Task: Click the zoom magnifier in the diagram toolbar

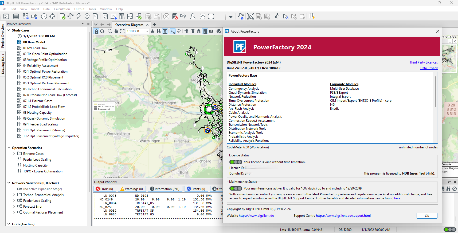Action: coord(110,31)
